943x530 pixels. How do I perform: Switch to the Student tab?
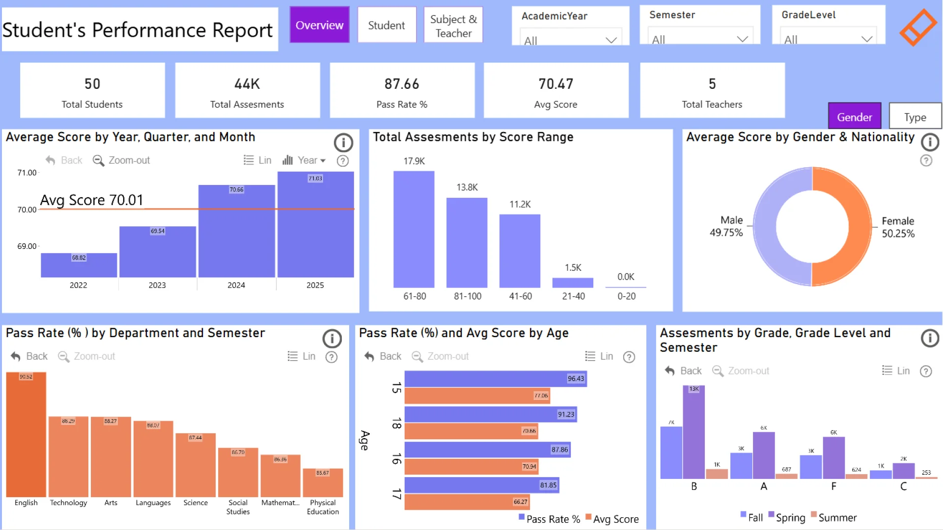point(387,25)
